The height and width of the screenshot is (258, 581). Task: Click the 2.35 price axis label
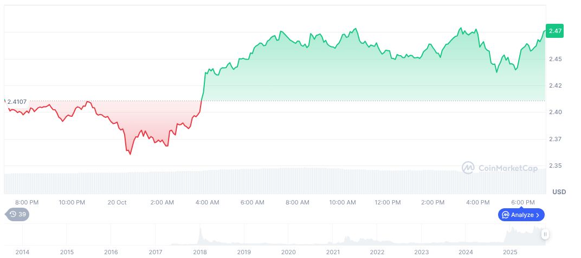555,166
